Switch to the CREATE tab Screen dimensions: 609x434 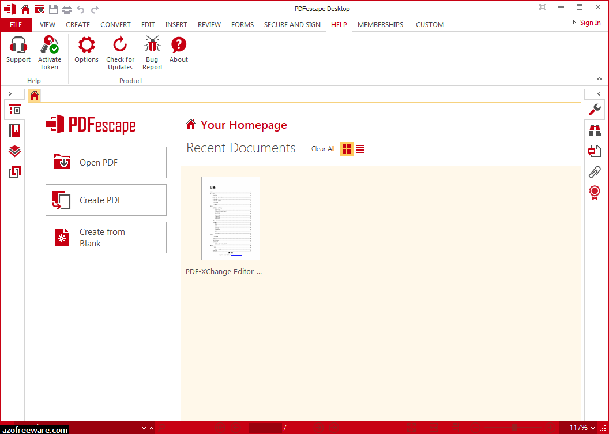[78, 24]
